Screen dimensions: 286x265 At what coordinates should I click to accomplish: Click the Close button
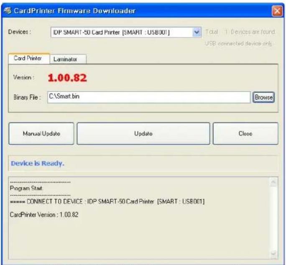click(245, 133)
